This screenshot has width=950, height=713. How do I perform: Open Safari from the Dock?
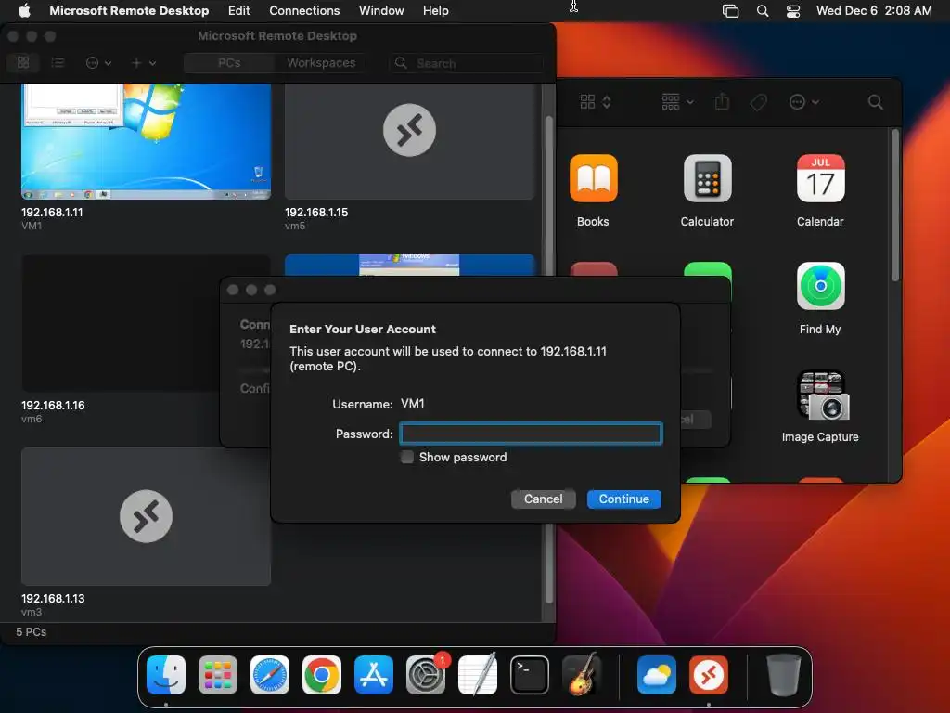point(270,675)
